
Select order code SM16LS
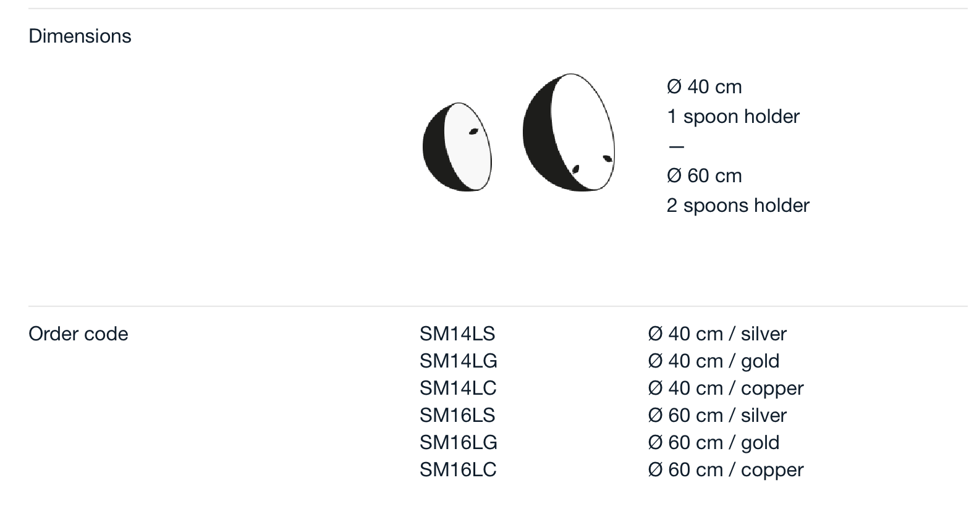[x=457, y=416]
